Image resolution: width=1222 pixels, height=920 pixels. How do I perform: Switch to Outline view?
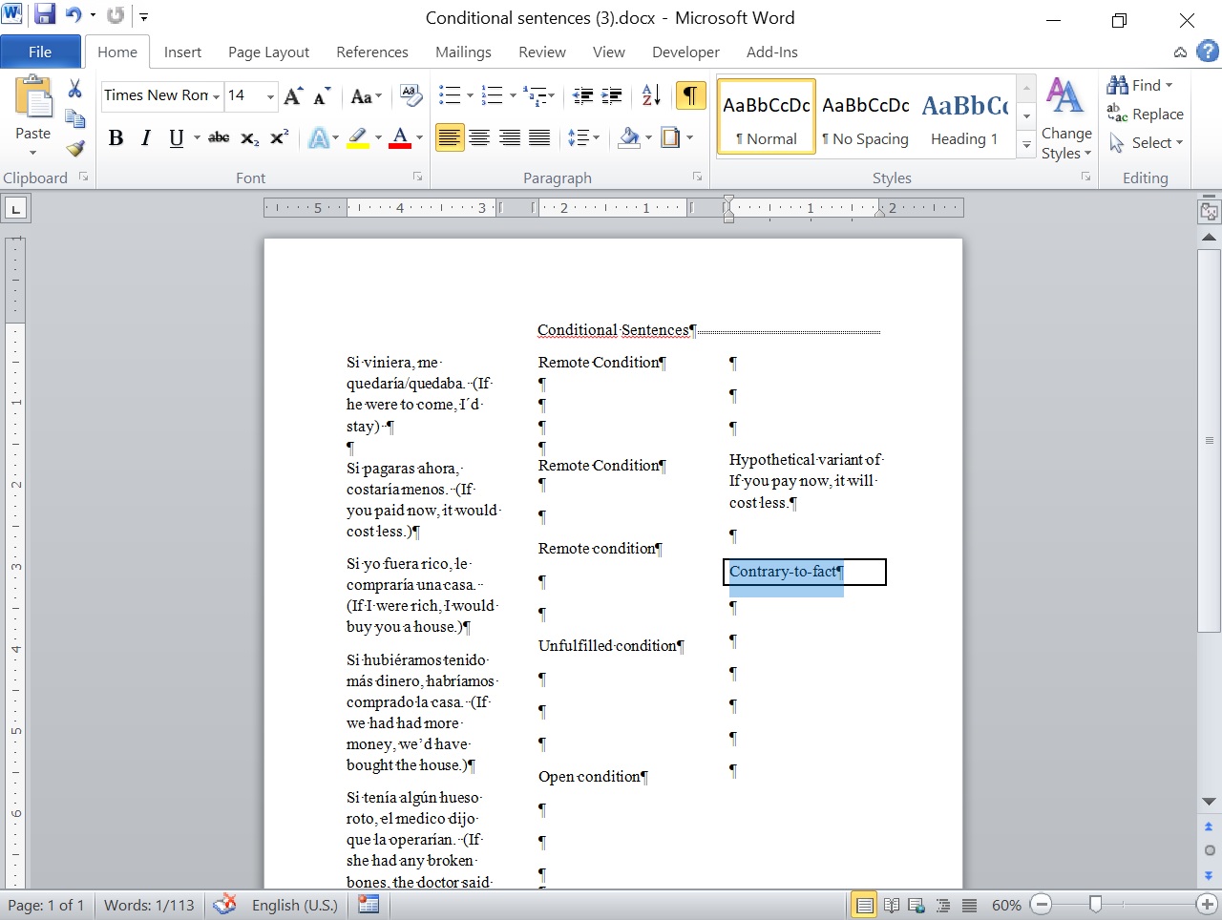(943, 906)
